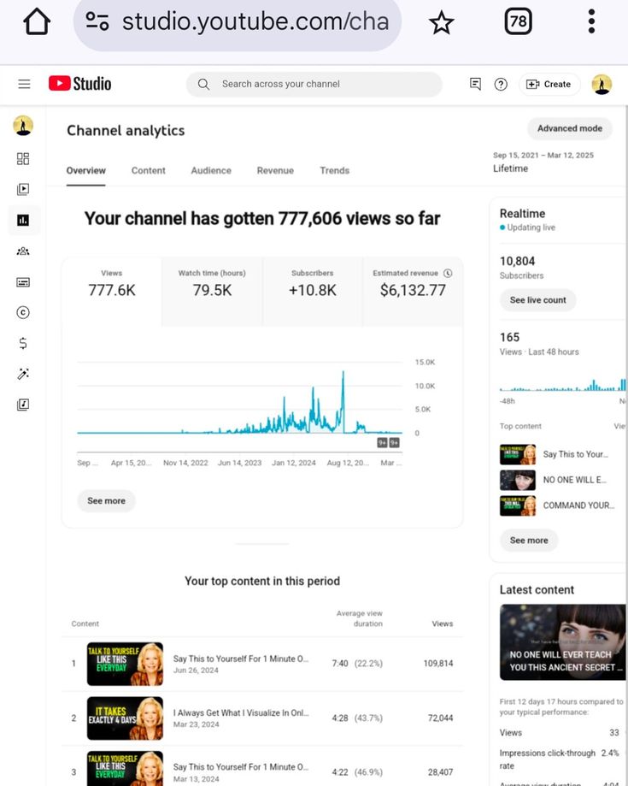Go to Dashboard sidebar icon
The width and height of the screenshot is (628, 786).
point(23,159)
